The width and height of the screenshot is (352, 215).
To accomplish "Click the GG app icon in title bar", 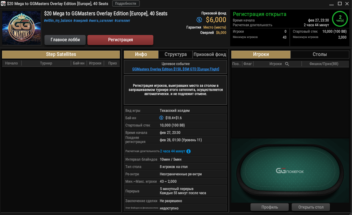I will [3, 4].
